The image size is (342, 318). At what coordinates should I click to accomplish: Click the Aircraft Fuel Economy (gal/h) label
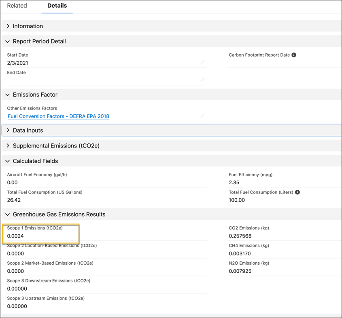pyautogui.click(x=37, y=175)
